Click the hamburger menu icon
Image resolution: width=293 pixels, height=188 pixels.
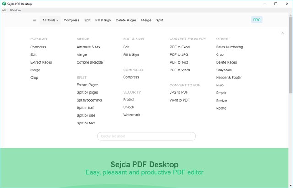34,20
